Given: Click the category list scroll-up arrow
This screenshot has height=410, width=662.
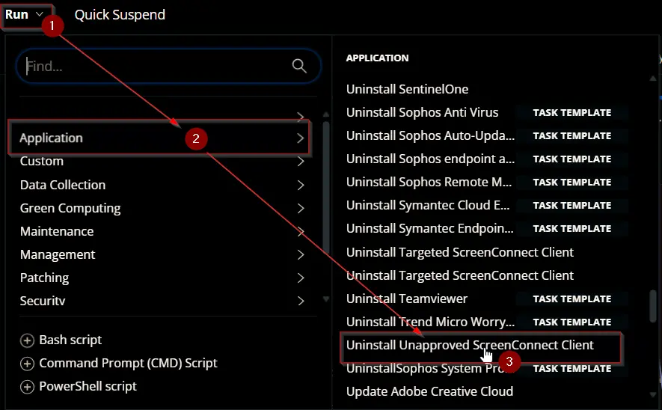Looking at the screenshot, I should click(x=326, y=114).
